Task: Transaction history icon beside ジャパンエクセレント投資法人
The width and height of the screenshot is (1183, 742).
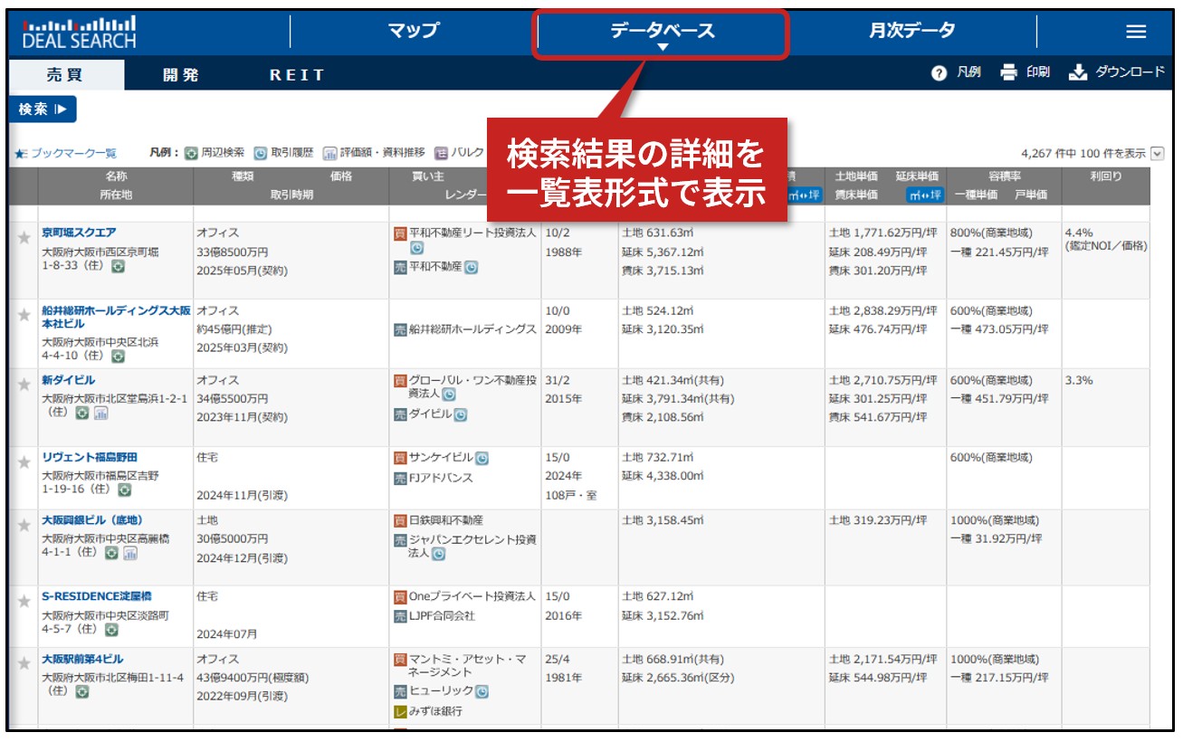Action: click(x=438, y=554)
